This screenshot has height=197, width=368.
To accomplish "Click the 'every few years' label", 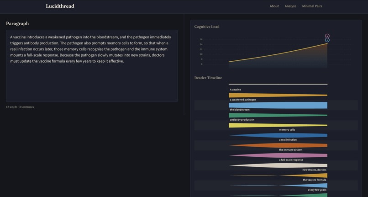I will [x=317, y=190].
